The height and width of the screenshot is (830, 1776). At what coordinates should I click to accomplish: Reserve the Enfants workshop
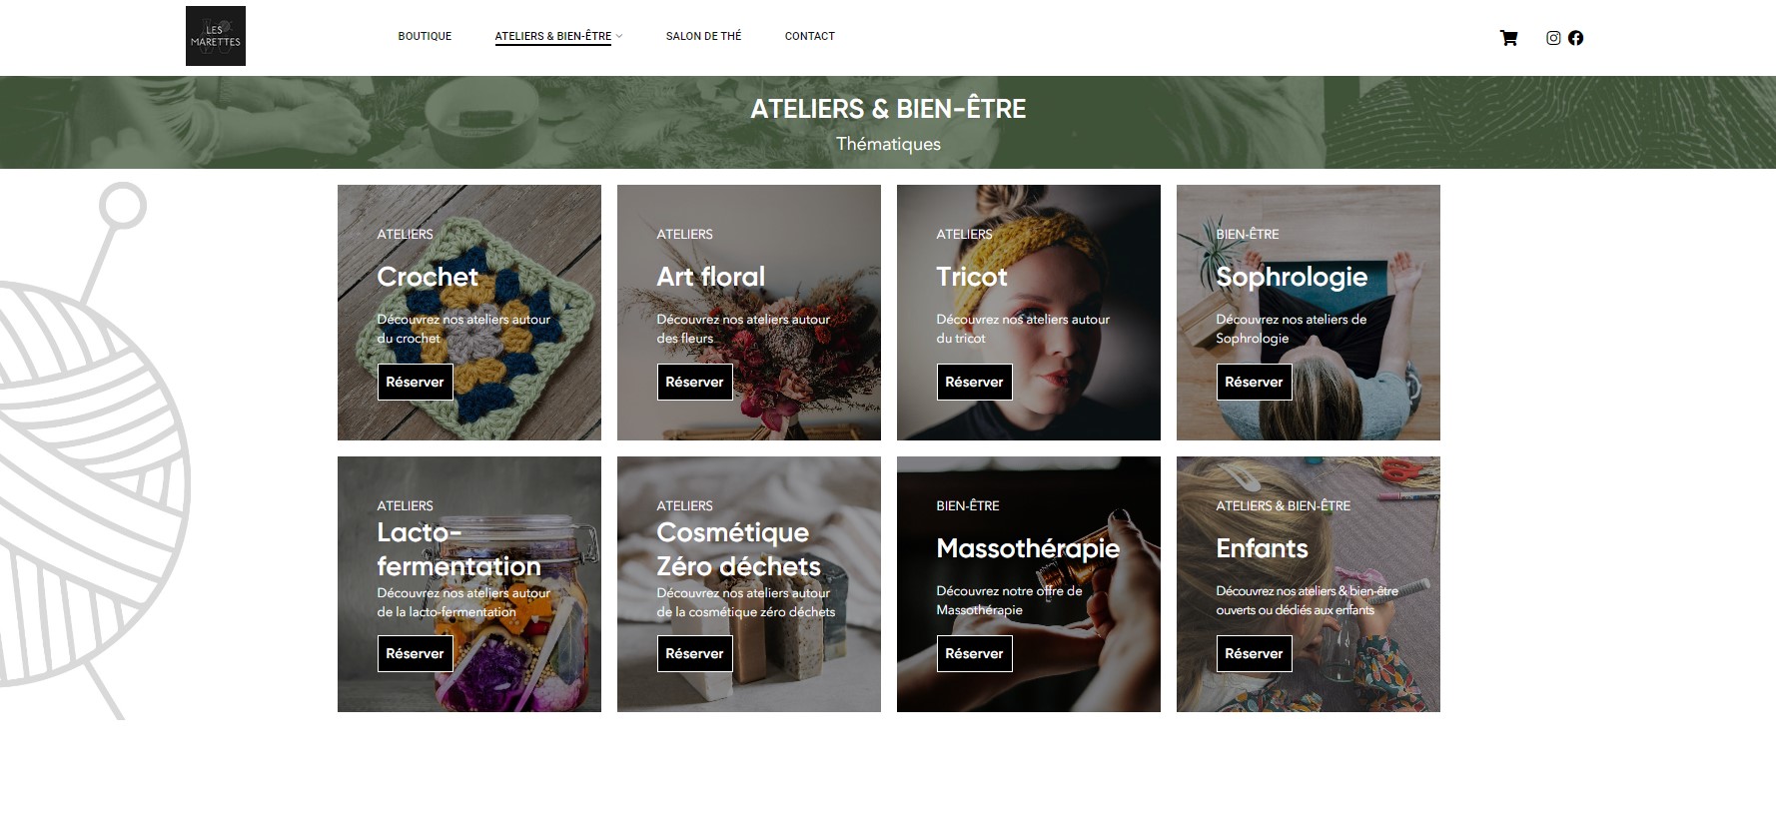coord(1254,653)
